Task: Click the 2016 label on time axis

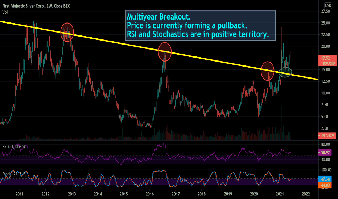Action: [x=150, y=194]
